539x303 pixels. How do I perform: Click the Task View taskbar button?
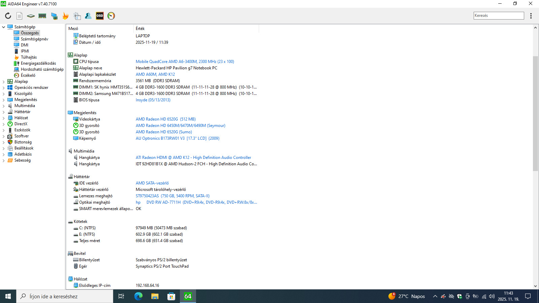click(121, 296)
